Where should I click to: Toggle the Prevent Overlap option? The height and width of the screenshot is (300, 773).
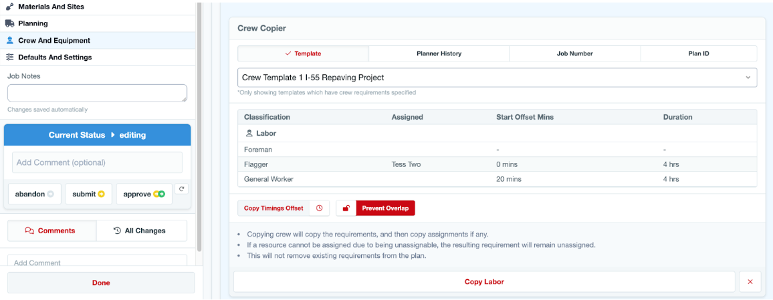(x=385, y=208)
